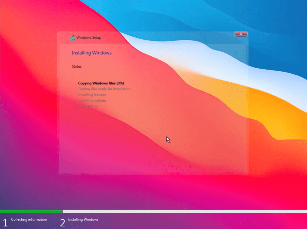
Task: Click Getting files ready for installation
Action: (104, 89)
